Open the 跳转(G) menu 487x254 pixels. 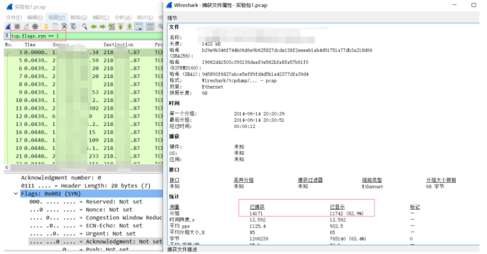(79, 18)
